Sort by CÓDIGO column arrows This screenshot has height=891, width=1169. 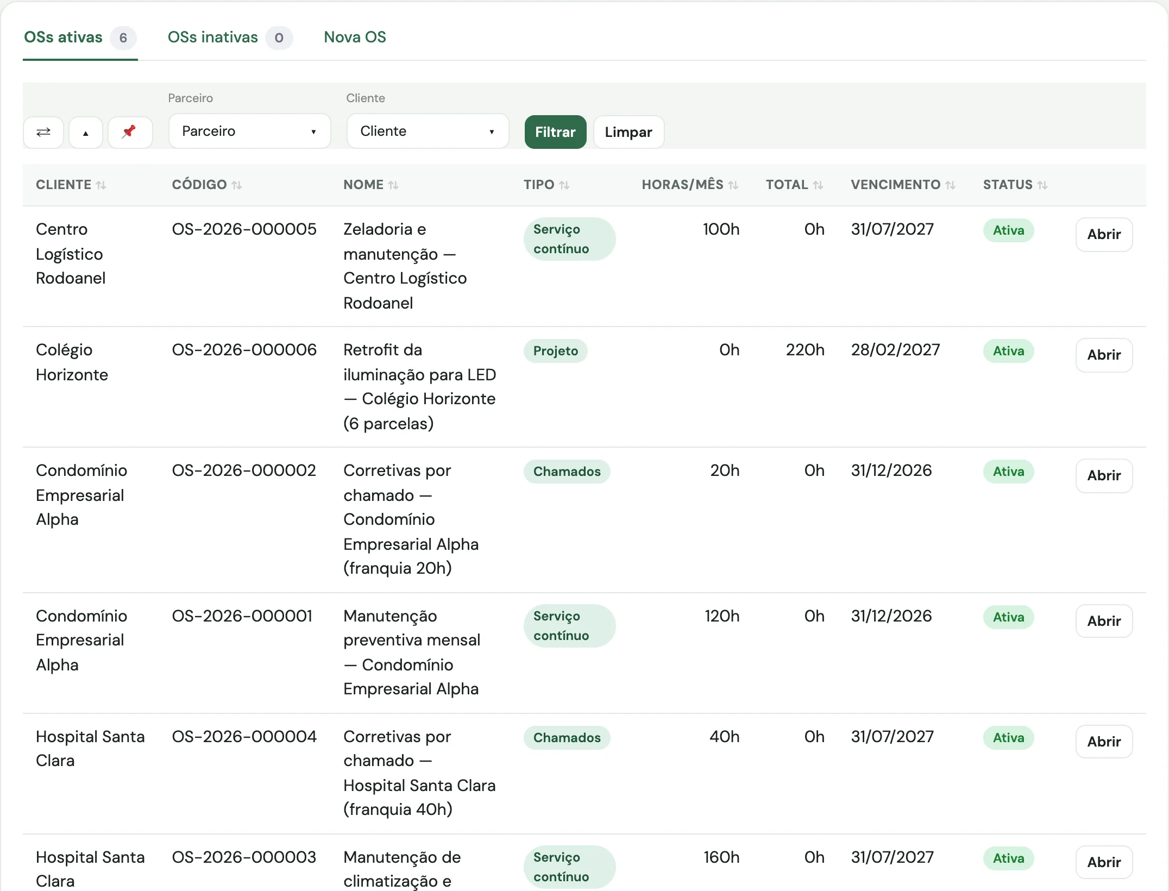pyautogui.click(x=236, y=185)
